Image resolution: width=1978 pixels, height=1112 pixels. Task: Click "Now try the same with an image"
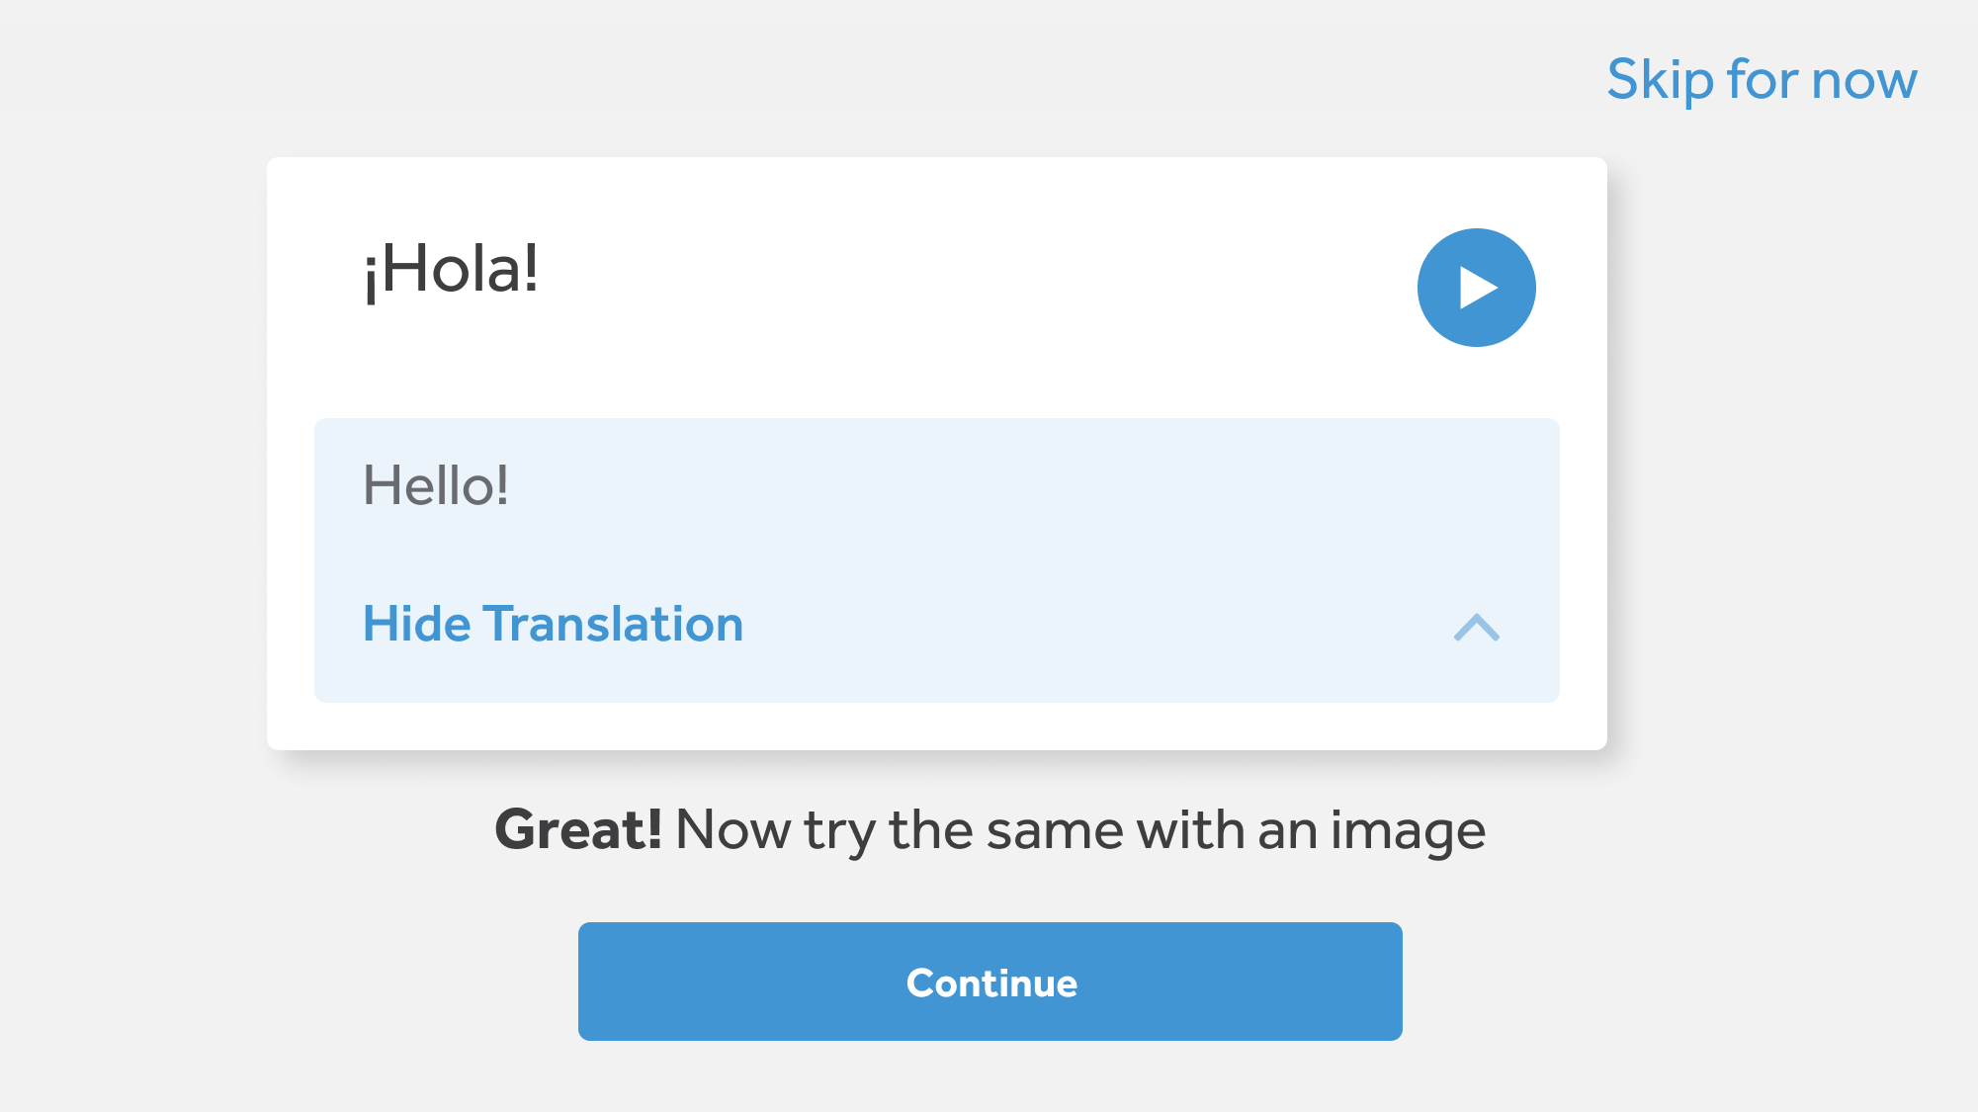pyautogui.click(x=1079, y=829)
